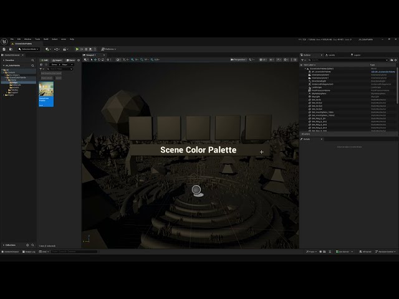Choose the rotate tool in viewport toolbar
The image size is (399, 299).
click(99, 60)
